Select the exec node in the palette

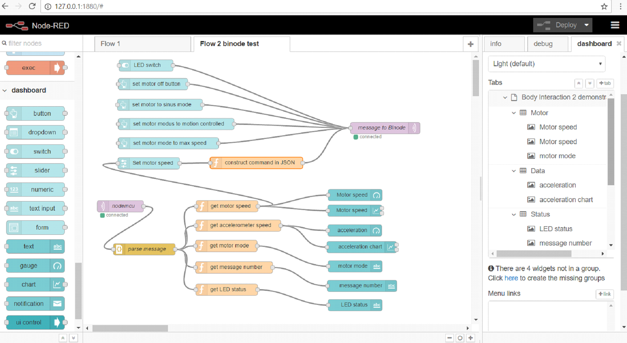35,68
